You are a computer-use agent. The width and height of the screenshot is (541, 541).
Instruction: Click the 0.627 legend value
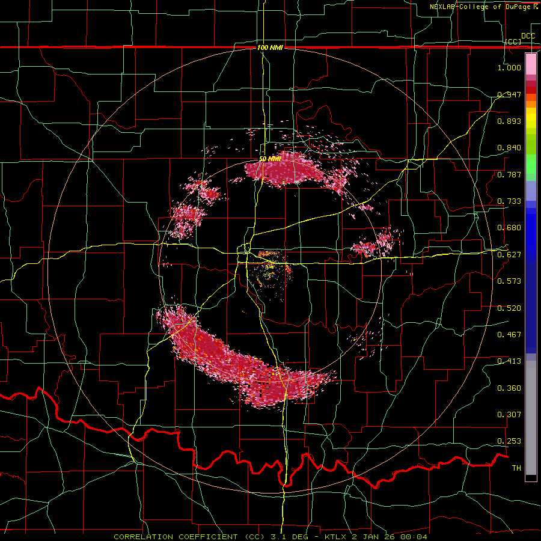click(509, 255)
